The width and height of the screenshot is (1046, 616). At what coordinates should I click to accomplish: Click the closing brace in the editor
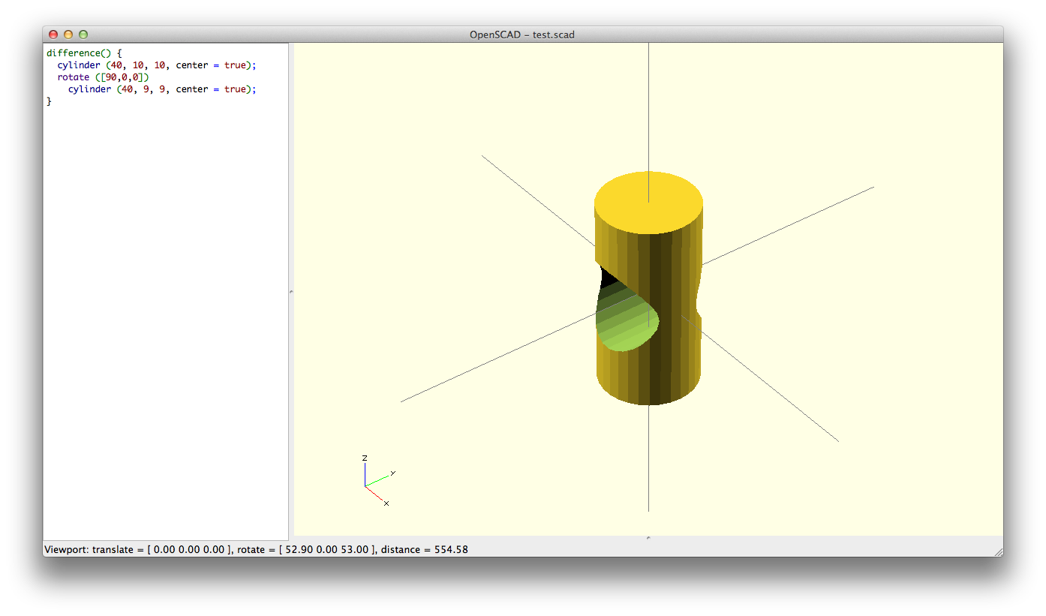click(49, 101)
